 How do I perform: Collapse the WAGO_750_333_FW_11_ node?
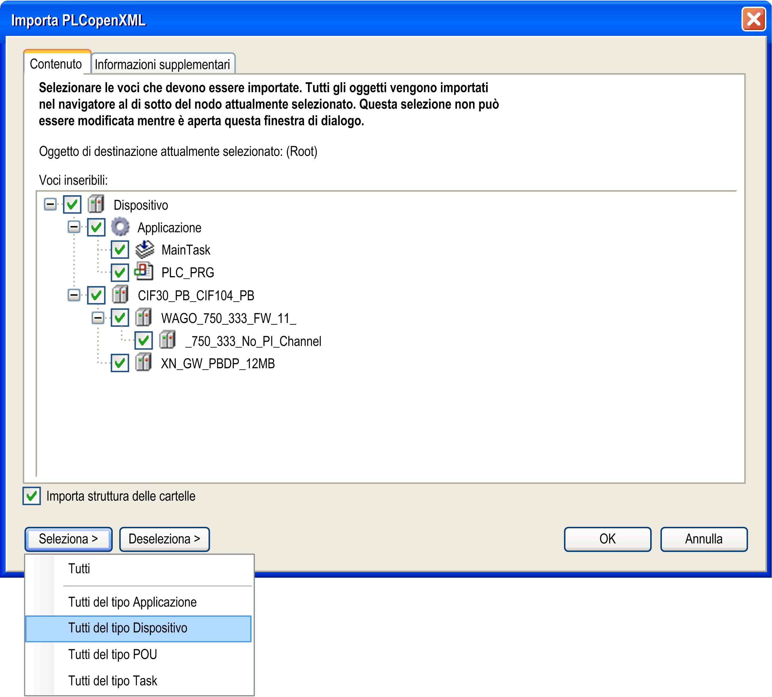click(x=98, y=317)
